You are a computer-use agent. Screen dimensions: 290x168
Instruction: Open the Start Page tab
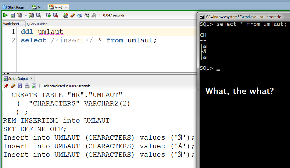(x=16, y=7)
